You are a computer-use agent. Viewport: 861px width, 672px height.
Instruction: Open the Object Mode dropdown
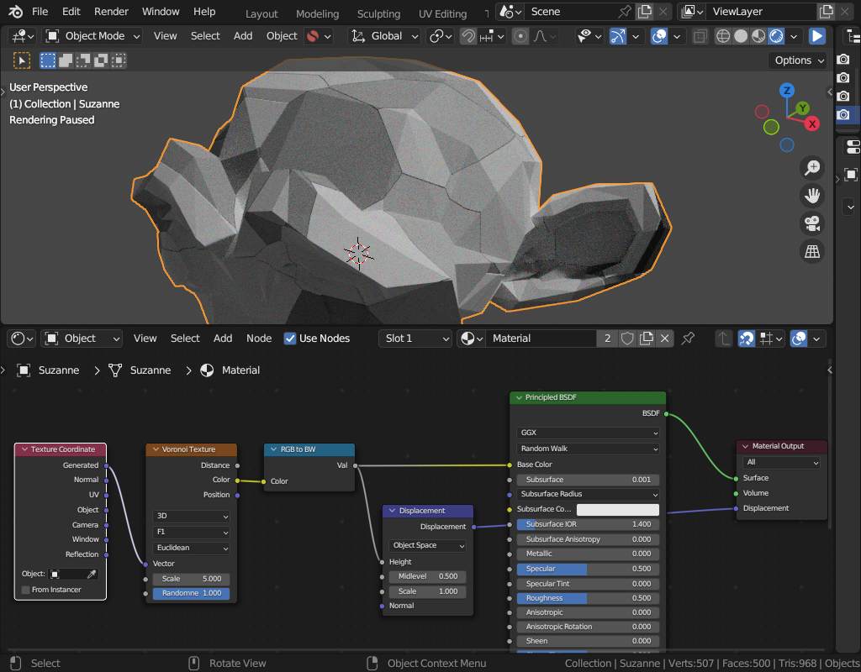tap(93, 36)
